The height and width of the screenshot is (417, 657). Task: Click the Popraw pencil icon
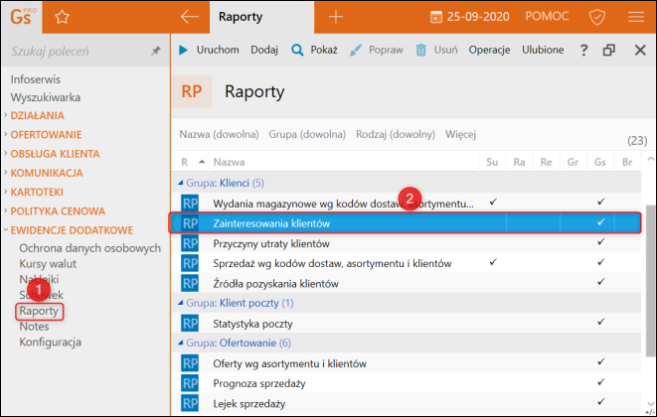point(355,51)
